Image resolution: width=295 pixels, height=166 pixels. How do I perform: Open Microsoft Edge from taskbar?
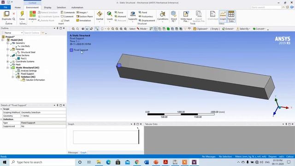tap(108, 162)
